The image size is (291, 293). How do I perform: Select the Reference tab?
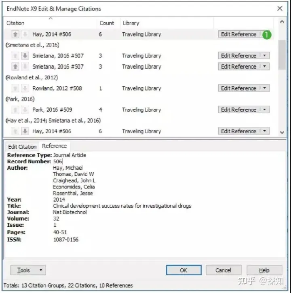55,146
